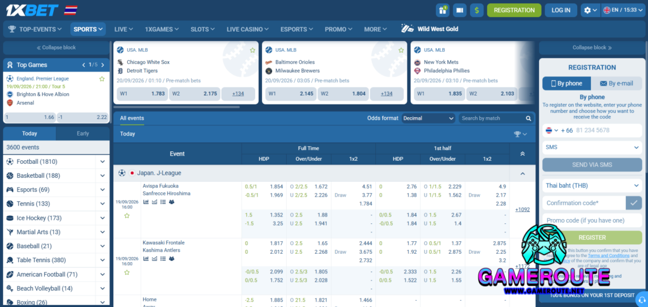Click the Table Tennis paddle icon
The height and width of the screenshot is (307, 648).
click(x=10, y=260)
